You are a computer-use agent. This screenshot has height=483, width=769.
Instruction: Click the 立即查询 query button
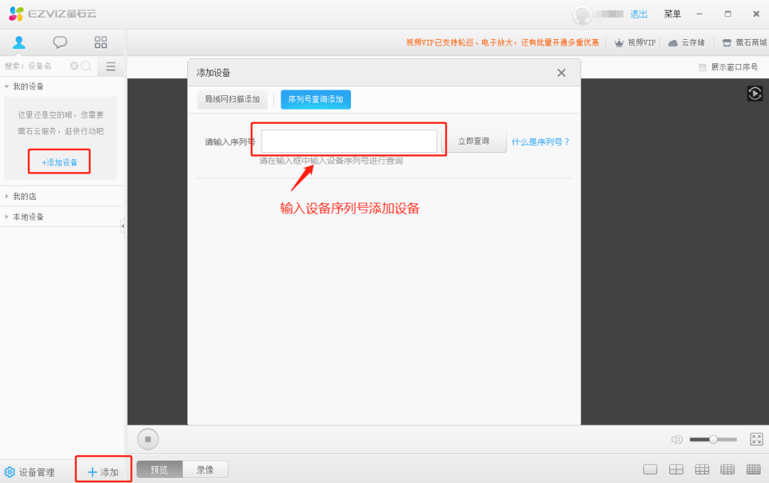[476, 141]
